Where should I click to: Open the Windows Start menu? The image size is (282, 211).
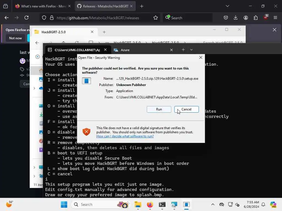click(64, 204)
